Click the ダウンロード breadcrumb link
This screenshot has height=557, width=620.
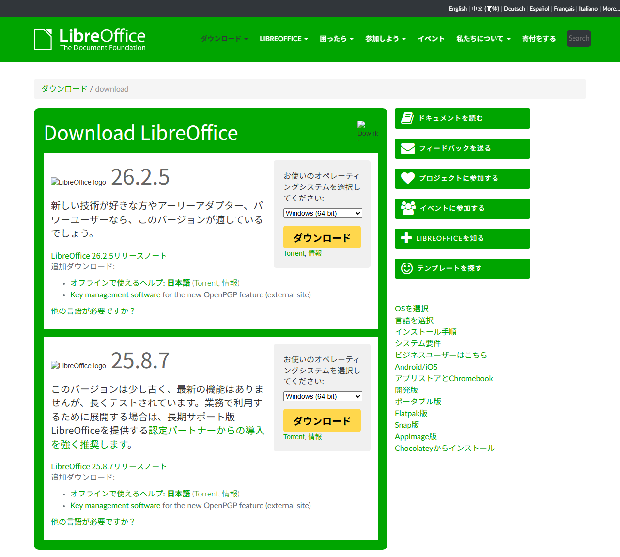64,89
